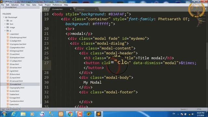
Task: Change syntax via HTML in status bar
Action: click(x=199, y=109)
